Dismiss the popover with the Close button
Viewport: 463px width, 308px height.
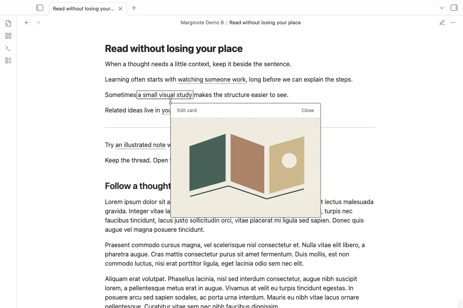pos(308,110)
